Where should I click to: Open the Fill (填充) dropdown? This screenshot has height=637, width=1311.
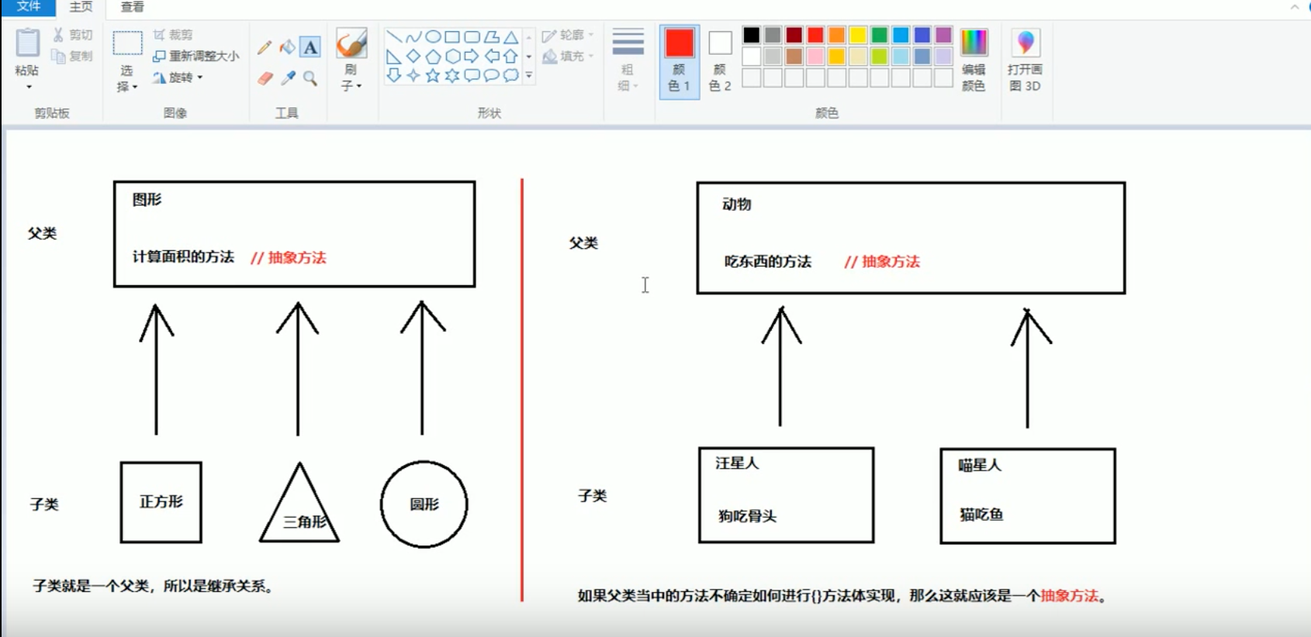pyautogui.click(x=568, y=56)
